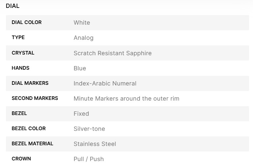
Task: Select the Index-Arabic Numeral value
Action: [105, 83]
